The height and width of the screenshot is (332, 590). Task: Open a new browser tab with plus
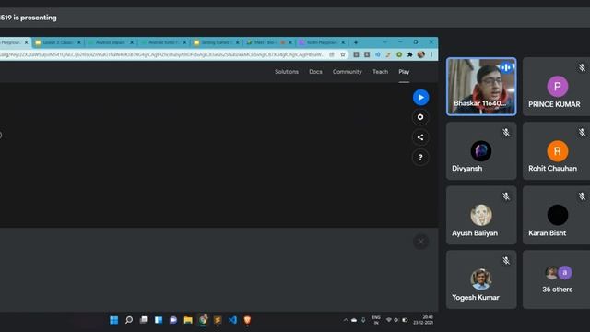coord(356,42)
